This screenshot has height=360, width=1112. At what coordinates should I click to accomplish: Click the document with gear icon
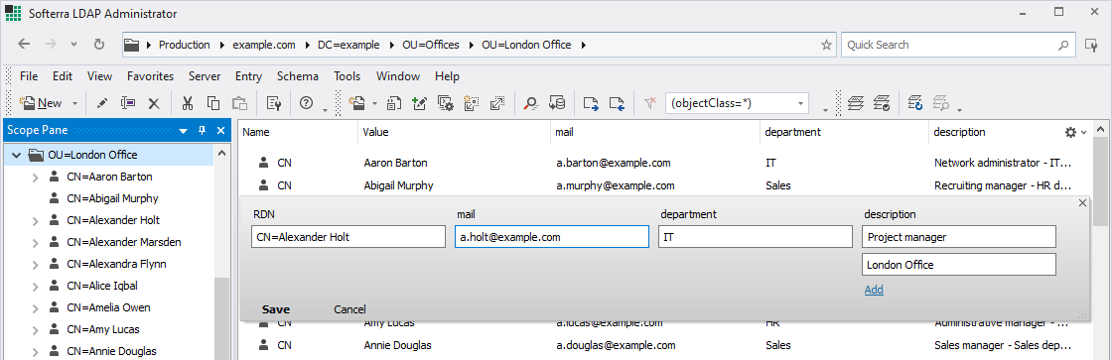pos(445,103)
